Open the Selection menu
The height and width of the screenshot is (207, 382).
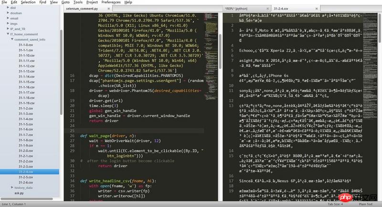pos(28,2)
